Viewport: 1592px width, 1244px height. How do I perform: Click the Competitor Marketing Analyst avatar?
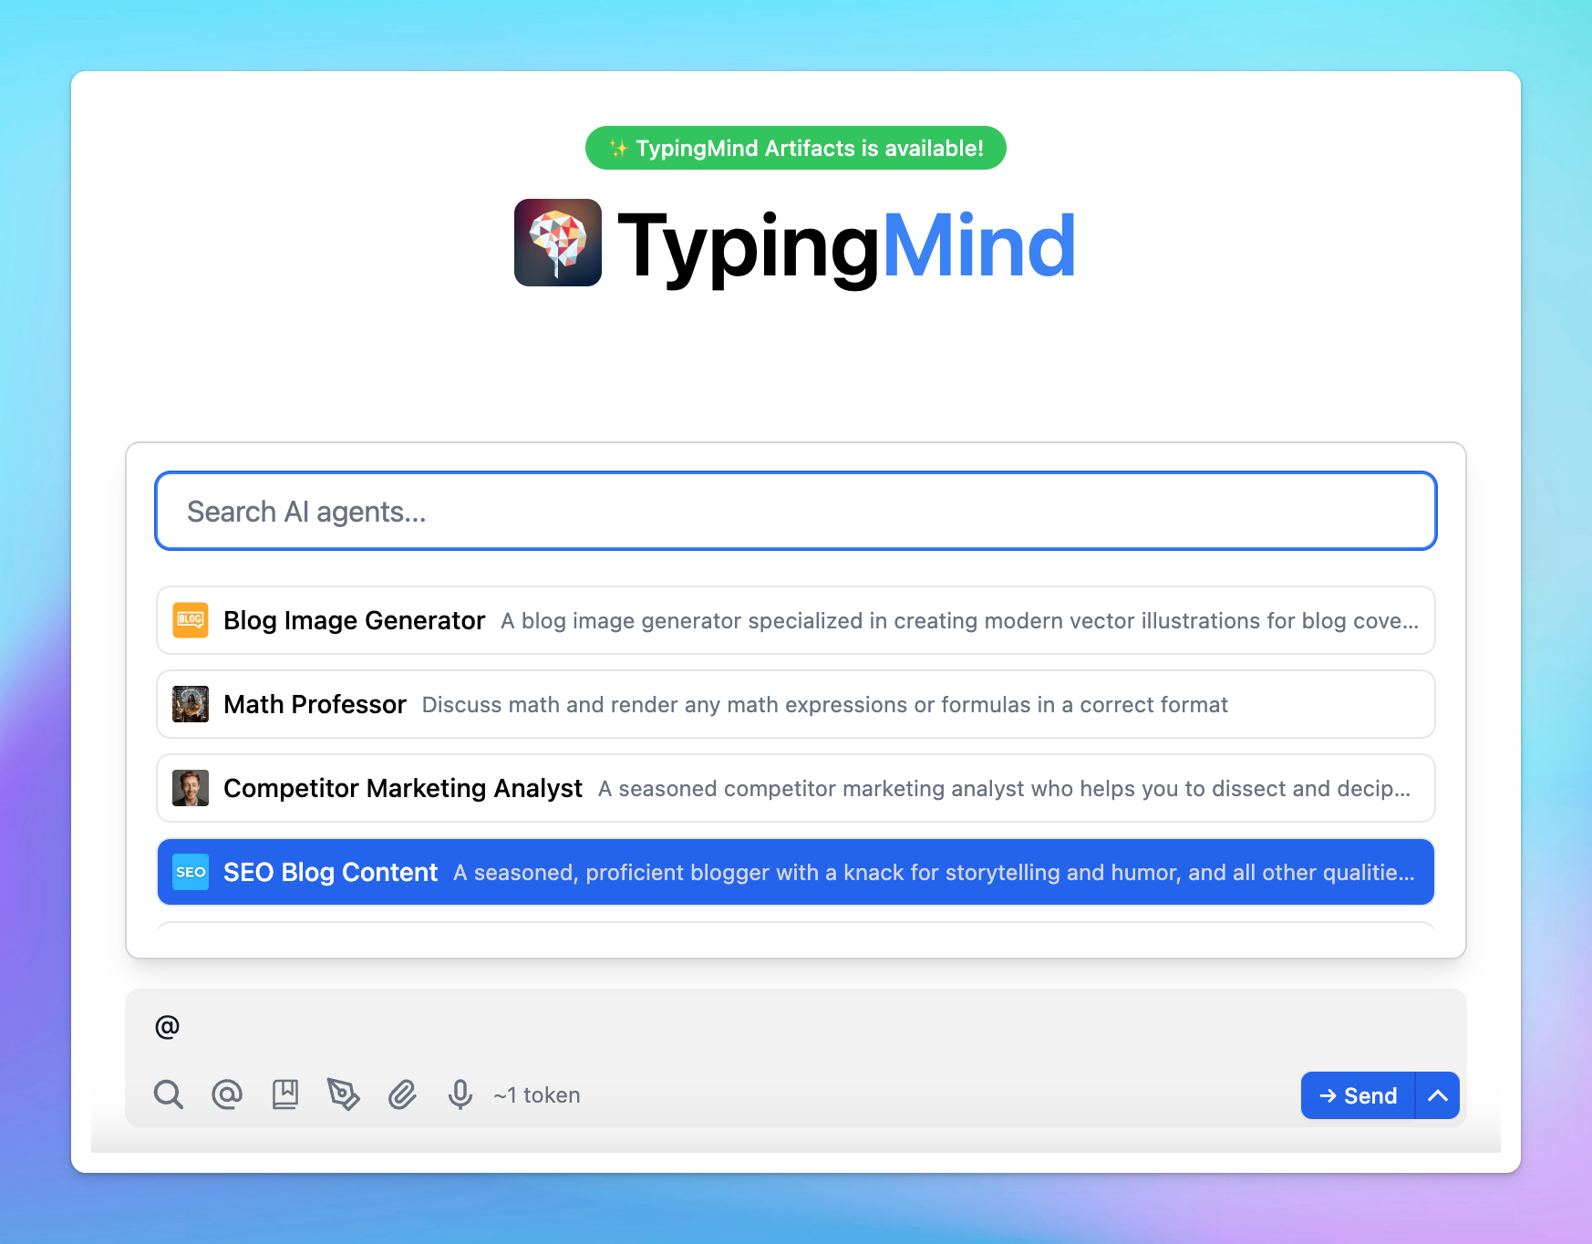(x=191, y=788)
